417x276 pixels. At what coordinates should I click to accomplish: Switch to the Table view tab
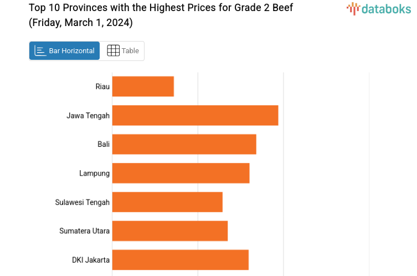pyautogui.click(x=122, y=51)
